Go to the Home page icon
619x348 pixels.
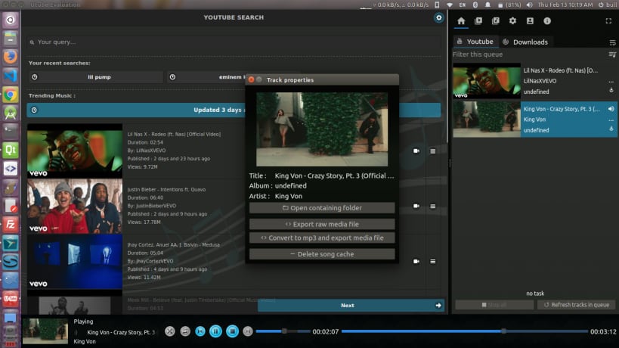tap(461, 21)
